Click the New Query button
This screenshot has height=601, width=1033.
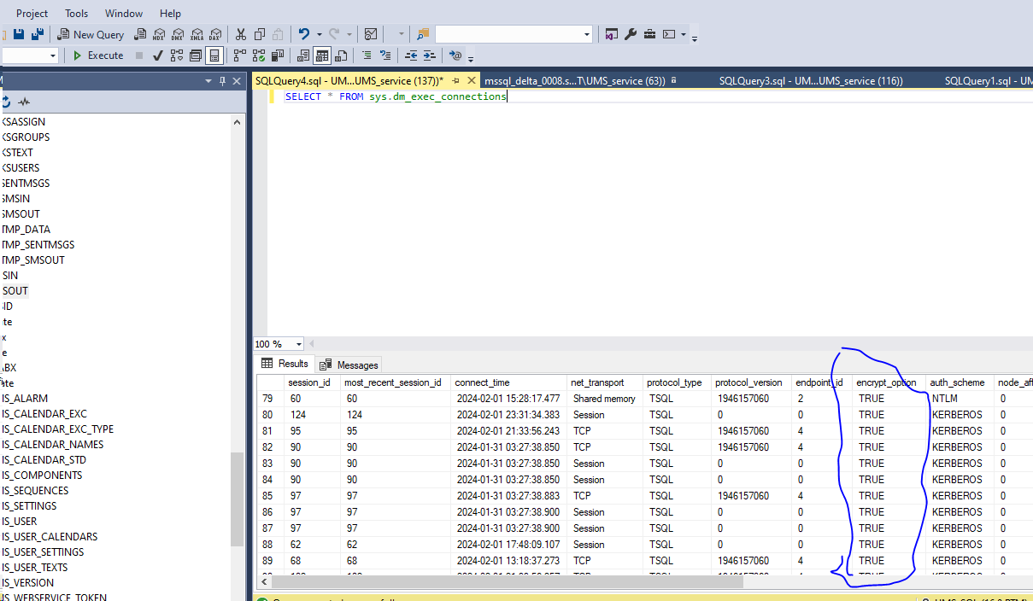point(91,34)
